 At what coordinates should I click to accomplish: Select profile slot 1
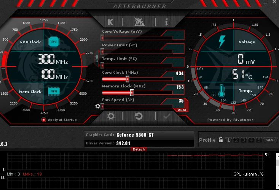[x=228, y=140]
